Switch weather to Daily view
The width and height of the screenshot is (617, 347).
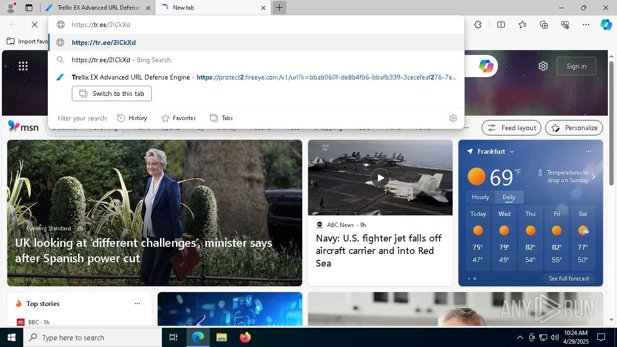click(x=509, y=197)
